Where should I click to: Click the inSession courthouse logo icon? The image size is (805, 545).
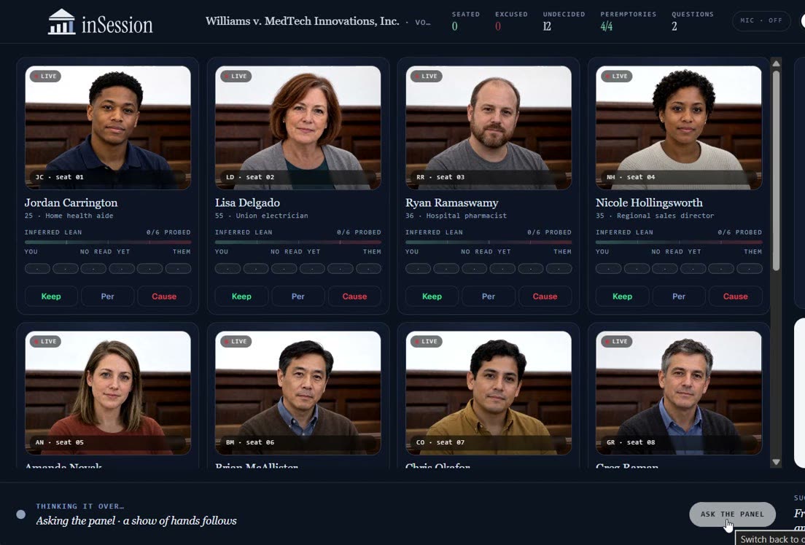[x=61, y=22]
